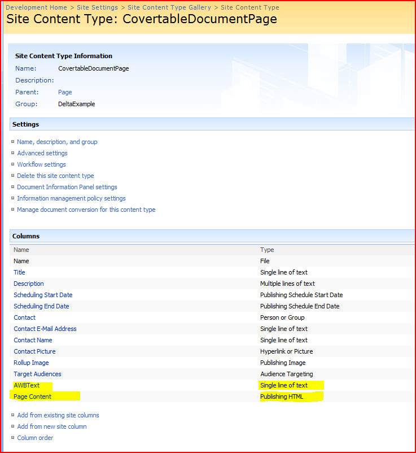Open Document Information Panel settings
Screen dimensions: 416x453
67,187
